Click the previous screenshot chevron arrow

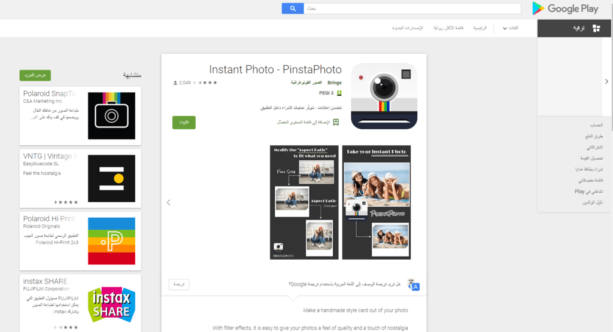pos(168,203)
